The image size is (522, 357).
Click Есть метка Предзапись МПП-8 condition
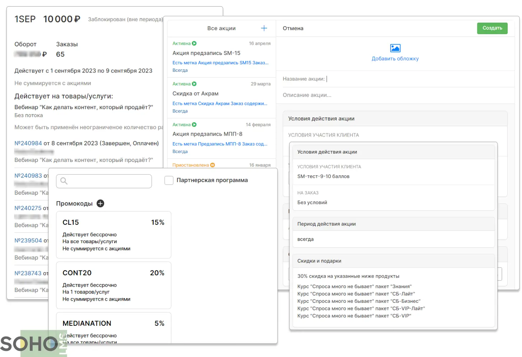coord(220,144)
